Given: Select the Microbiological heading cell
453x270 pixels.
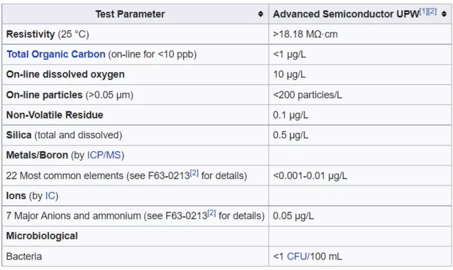Looking at the screenshot, I should click(42, 236).
